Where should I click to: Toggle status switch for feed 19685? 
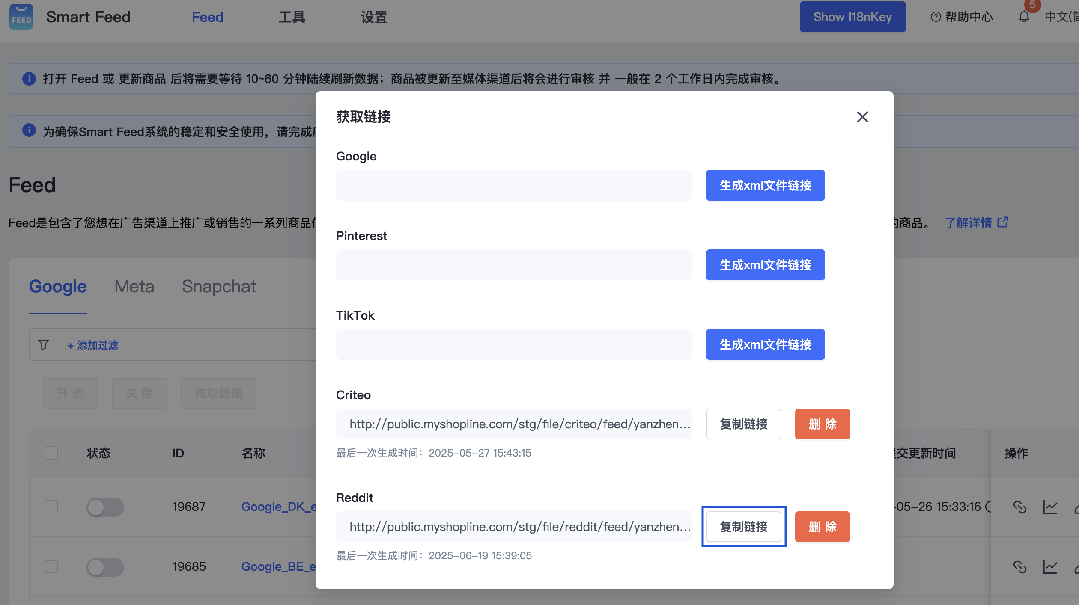coord(105,567)
